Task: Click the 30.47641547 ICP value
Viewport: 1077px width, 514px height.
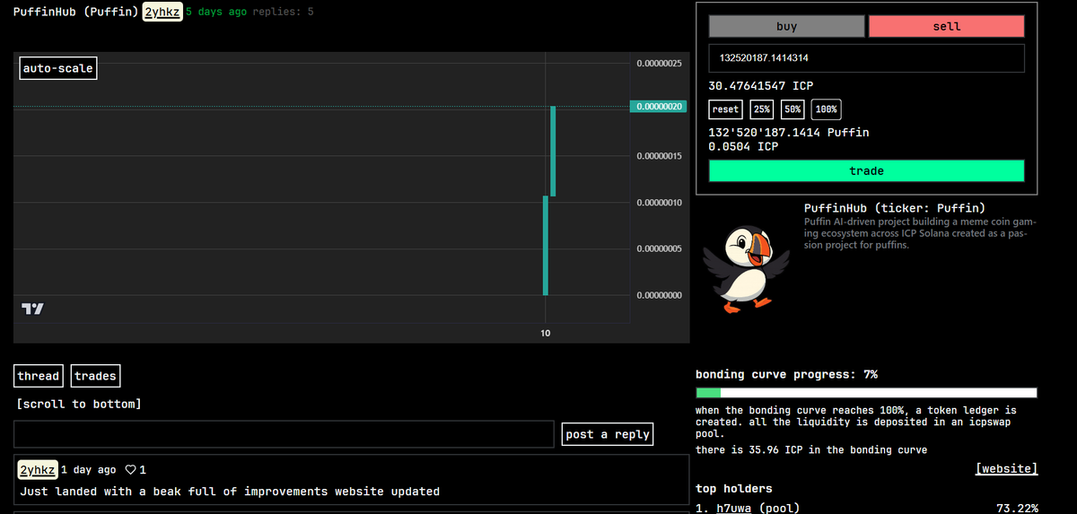Action: pos(760,86)
